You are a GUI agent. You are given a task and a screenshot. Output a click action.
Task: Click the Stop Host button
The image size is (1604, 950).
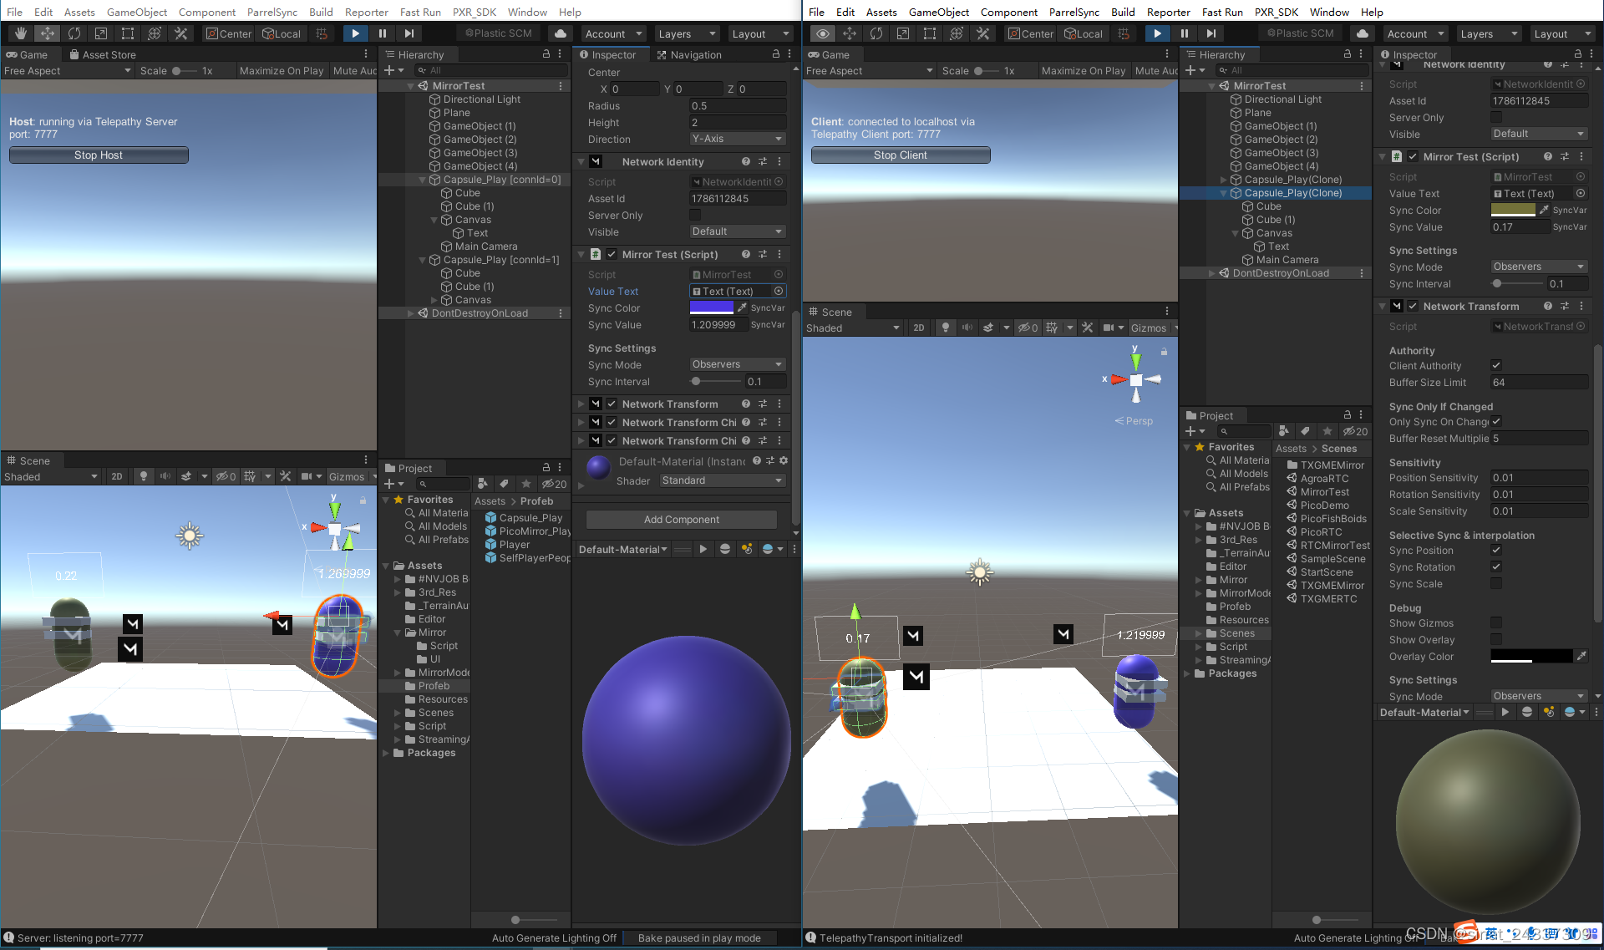[98, 155]
